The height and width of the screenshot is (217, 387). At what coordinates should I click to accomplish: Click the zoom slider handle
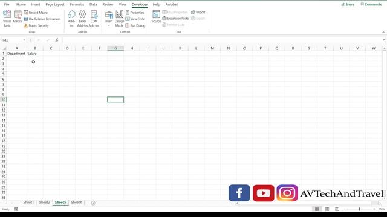pyautogui.click(x=359, y=209)
